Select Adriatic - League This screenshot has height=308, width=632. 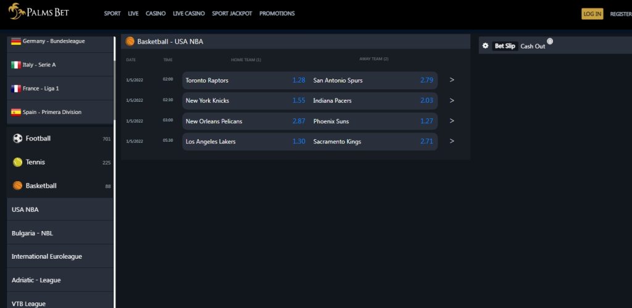coord(60,280)
